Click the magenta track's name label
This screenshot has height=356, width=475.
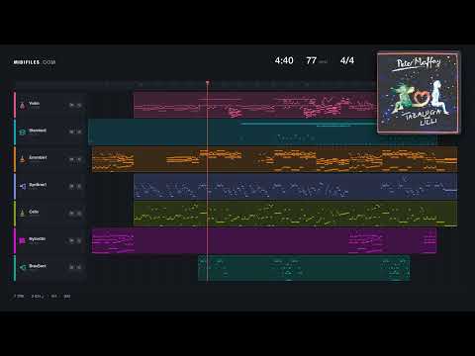[x=37, y=238]
